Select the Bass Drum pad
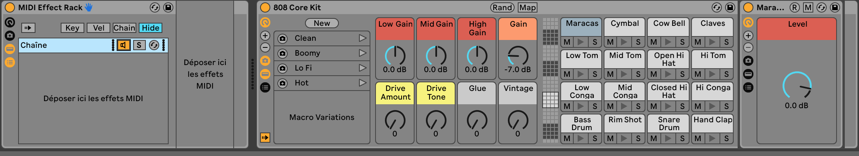This screenshot has width=859, height=156. tap(582, 123)
